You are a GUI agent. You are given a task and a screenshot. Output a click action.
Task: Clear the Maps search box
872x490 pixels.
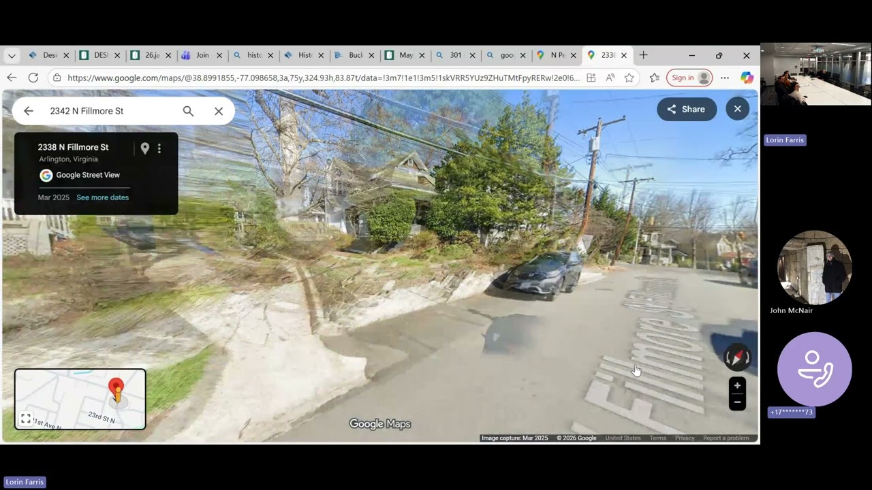[x=219, y=111]
